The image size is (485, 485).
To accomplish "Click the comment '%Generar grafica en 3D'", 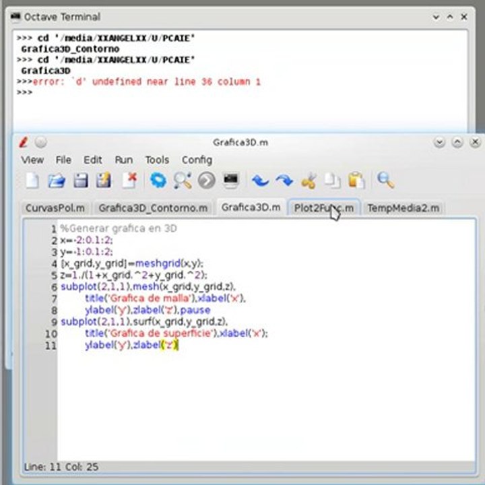I will pyautogui.click(x=119, y=228).
